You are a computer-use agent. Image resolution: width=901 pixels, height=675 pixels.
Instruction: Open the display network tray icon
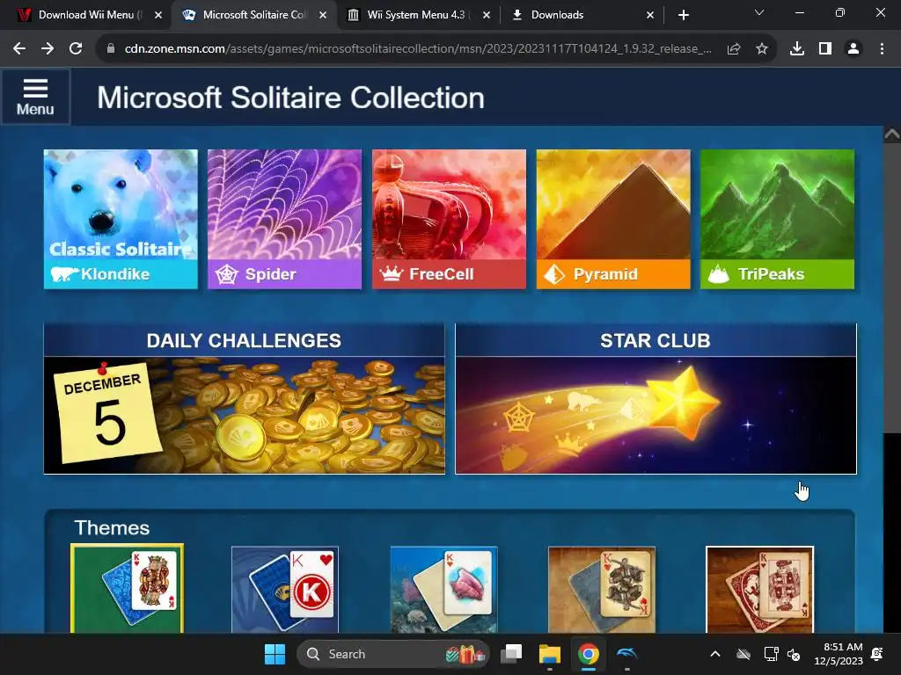coord(771,654)
